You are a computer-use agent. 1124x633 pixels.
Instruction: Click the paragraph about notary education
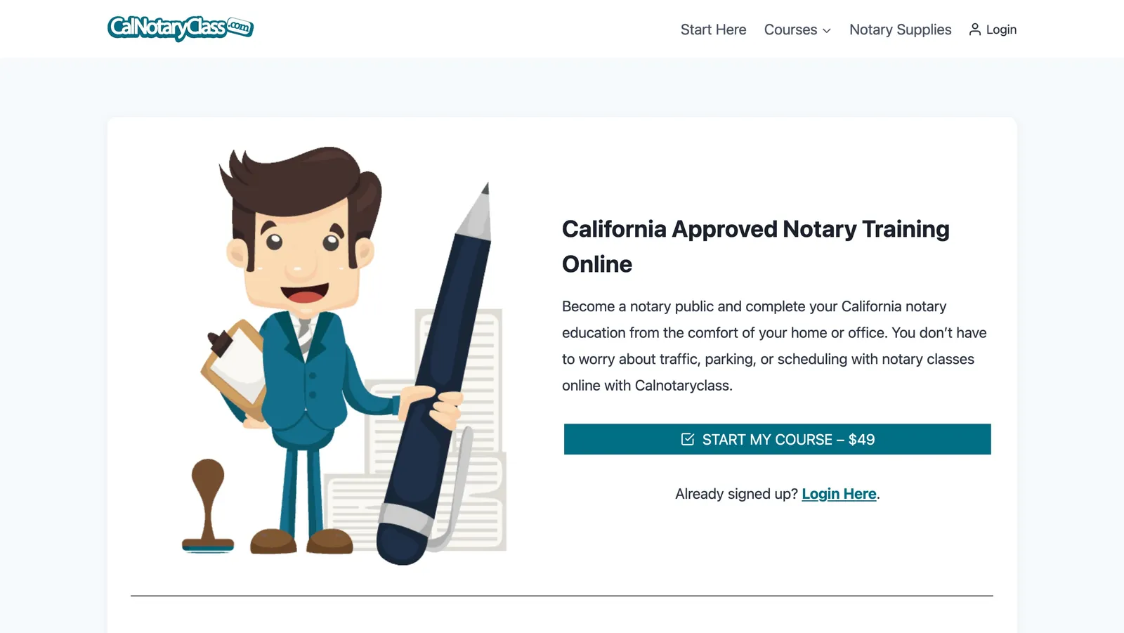[x=773, y=345]
